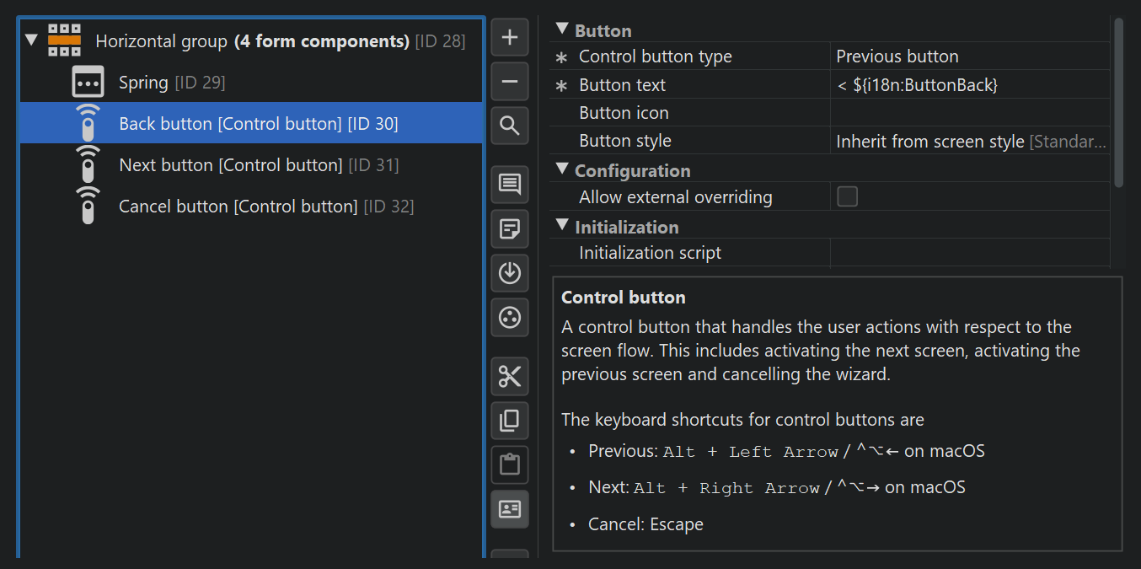Click the plus (add component) toolbar icon
1141x569 pixels.
click(x=510, y=37)
